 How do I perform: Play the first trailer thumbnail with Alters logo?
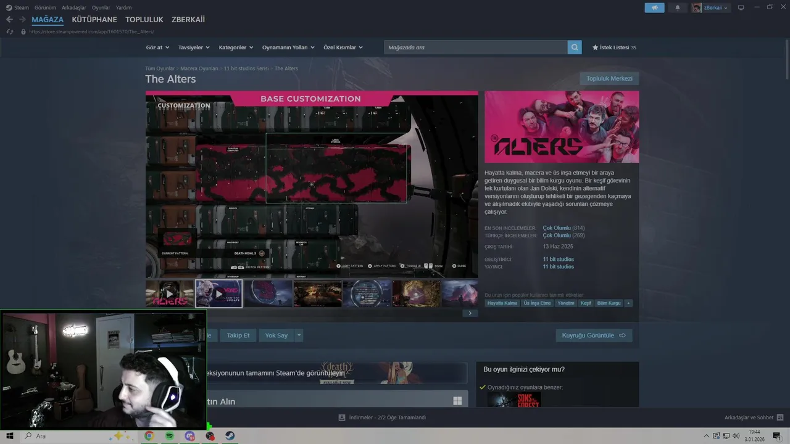tap(170, 294)
